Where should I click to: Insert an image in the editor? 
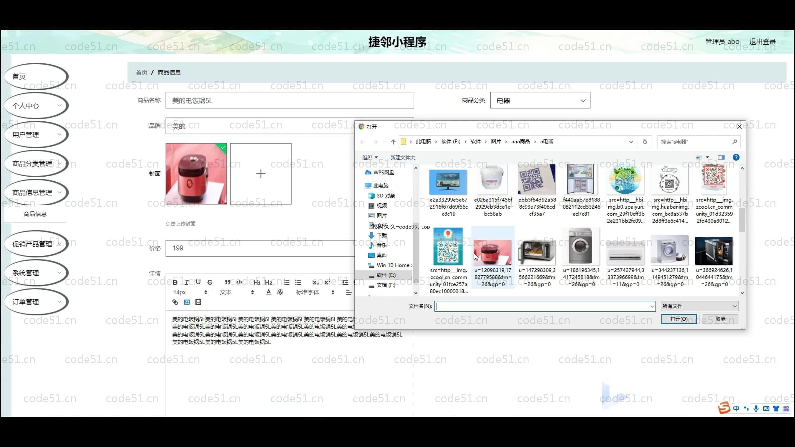(187, 302)
